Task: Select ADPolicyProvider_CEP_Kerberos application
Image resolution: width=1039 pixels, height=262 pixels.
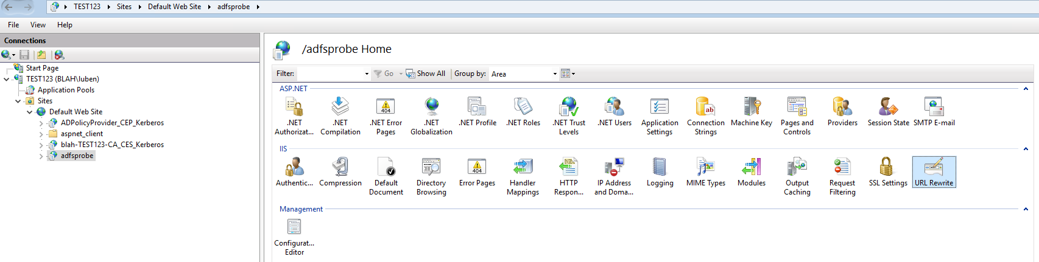Action: coord(112,123)
